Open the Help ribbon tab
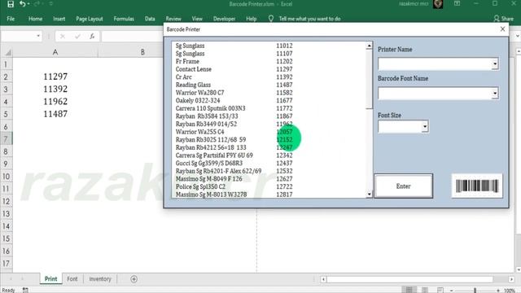 click(x=252, y=19)
